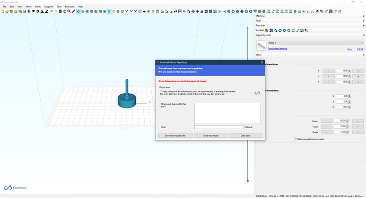Click the first Tool Belt icon

pos(267,30)
